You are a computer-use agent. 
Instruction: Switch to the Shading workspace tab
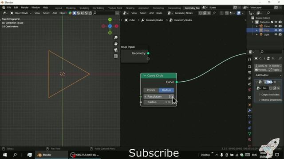point(130,8)
